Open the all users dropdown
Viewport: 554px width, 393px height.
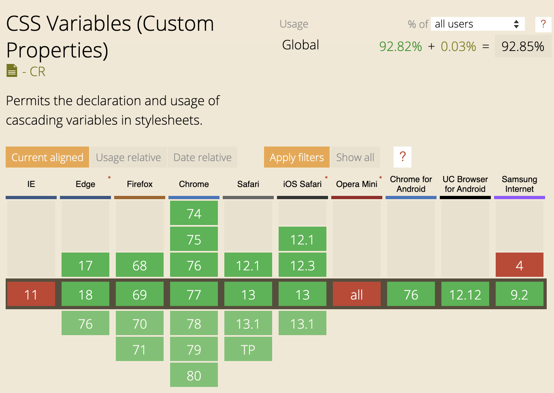pos(472,24)
